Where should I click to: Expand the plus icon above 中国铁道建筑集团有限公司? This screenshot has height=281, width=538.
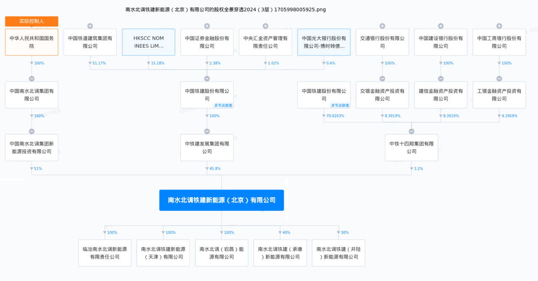point(90,26)
